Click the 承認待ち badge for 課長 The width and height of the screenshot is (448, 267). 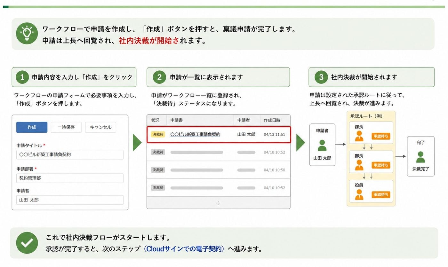click(381, 136)
